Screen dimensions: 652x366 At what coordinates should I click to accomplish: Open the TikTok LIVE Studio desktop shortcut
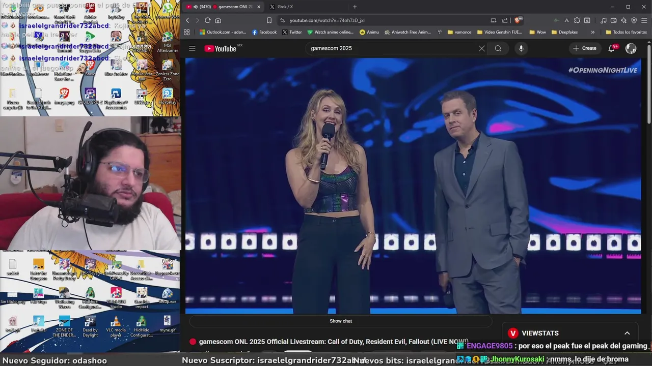(116, 298)
